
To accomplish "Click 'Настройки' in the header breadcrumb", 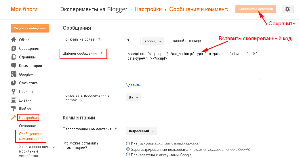I will point(148,9).
